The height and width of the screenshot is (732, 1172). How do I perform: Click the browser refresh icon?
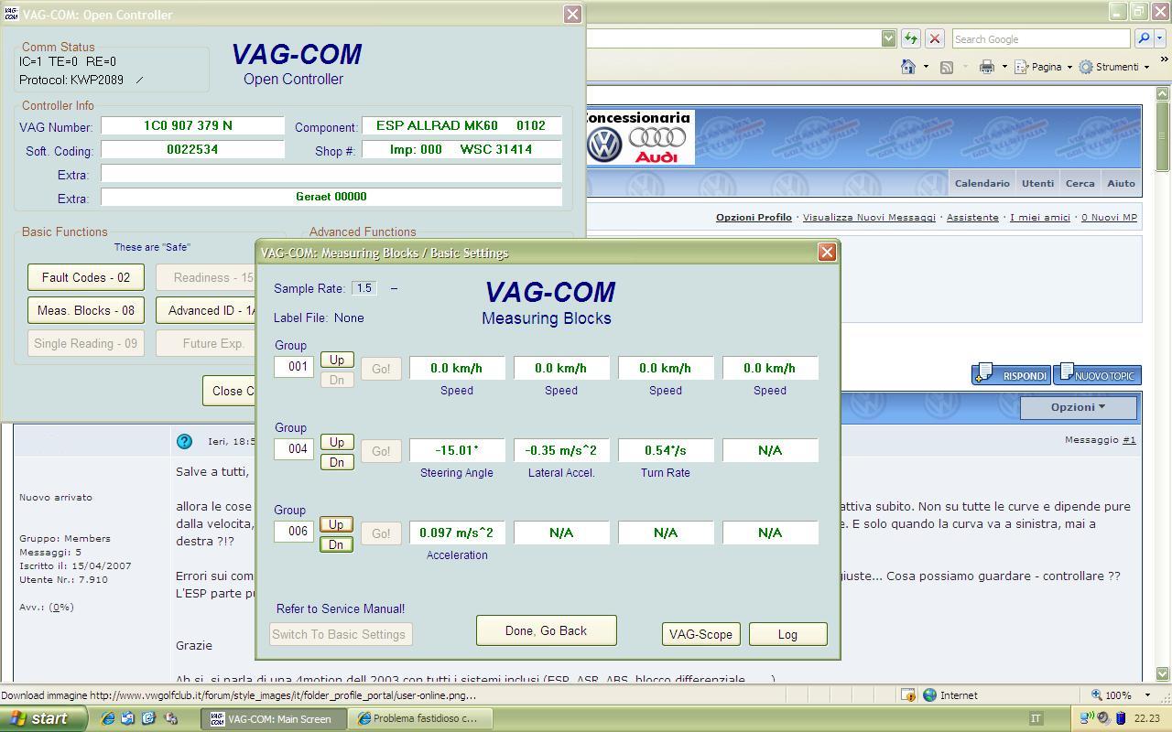tap(911, 38)
